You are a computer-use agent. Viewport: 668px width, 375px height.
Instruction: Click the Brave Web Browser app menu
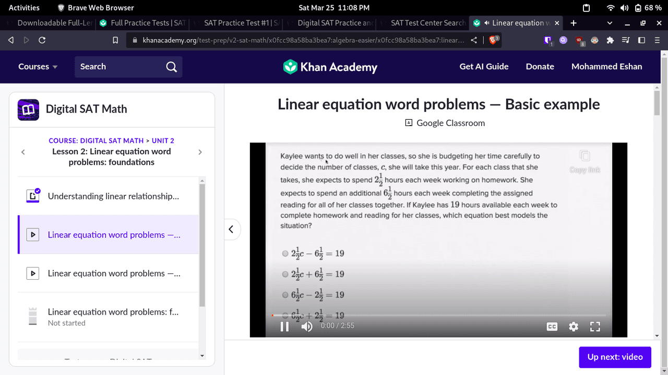(96, 8)
